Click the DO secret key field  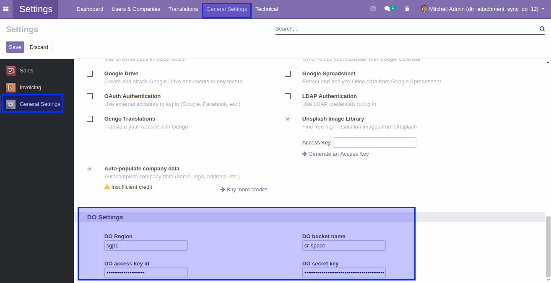pyautogui.click(x=344, y=273)
